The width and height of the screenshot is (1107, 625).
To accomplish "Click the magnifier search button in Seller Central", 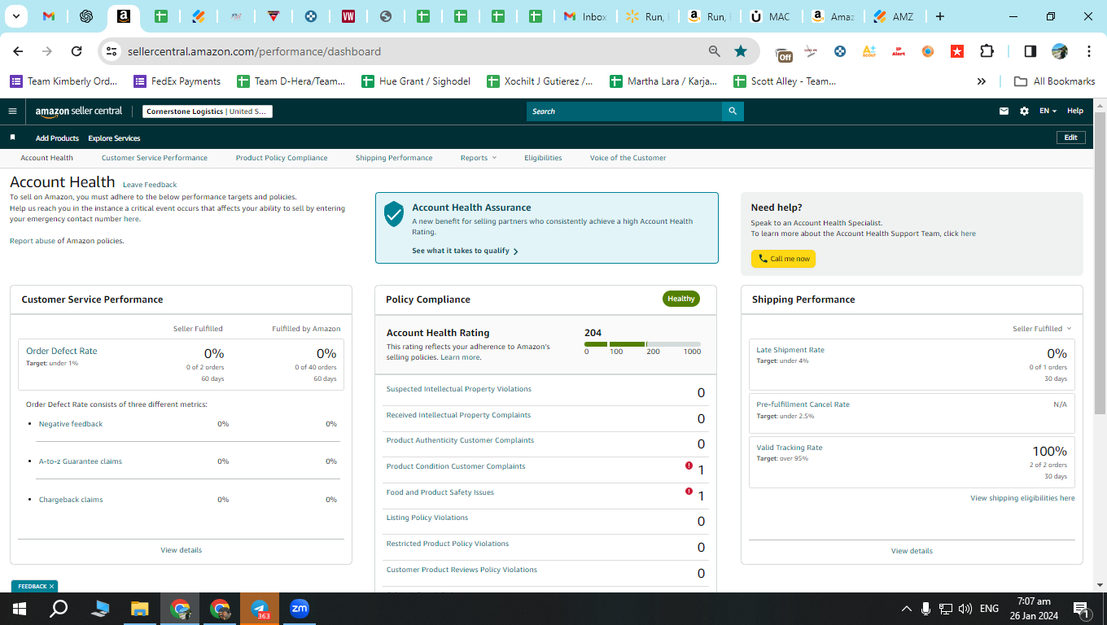I will 733,111.
